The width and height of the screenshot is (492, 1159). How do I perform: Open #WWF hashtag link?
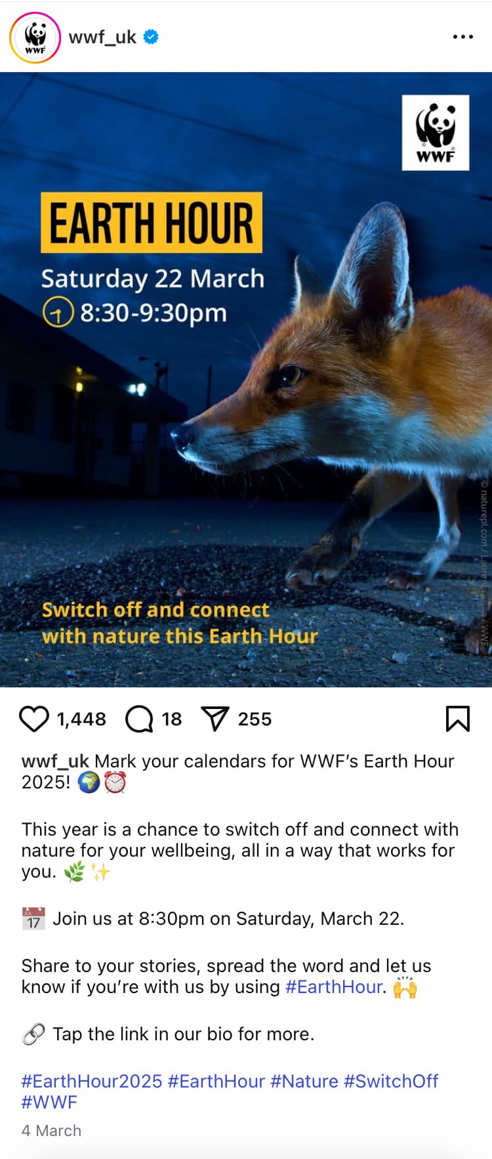[x=49, y=1102]
